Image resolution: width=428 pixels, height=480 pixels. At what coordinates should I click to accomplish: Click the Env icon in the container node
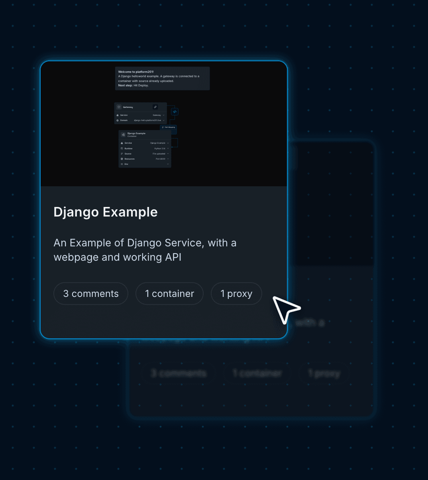pyautogui.click(x=122, y=164)
